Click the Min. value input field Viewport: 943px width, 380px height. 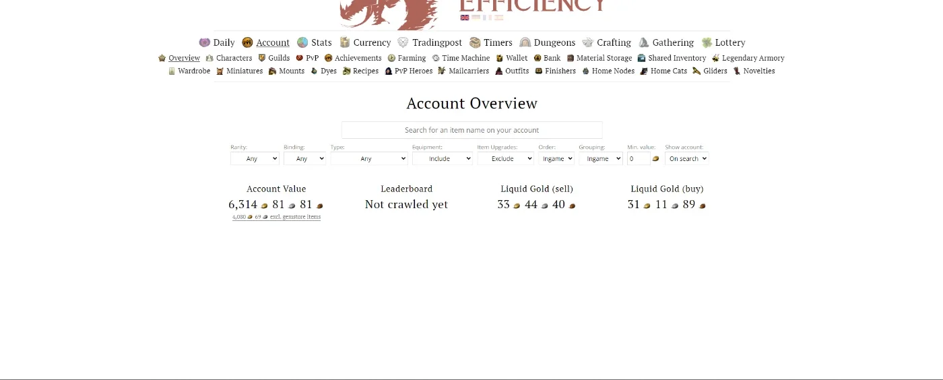click(x=639, y=158)
